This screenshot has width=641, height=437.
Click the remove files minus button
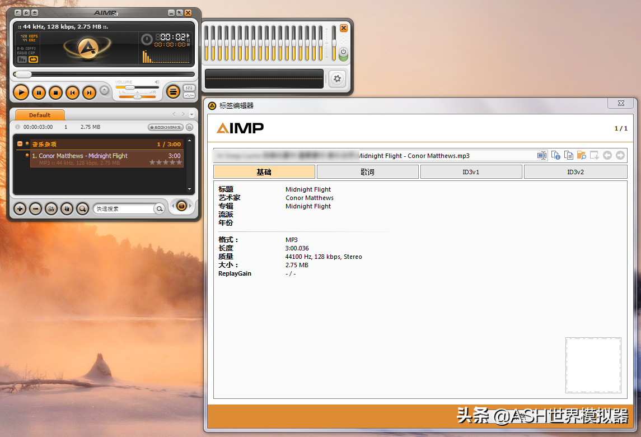pyautogui.click(x=35, y=208)
